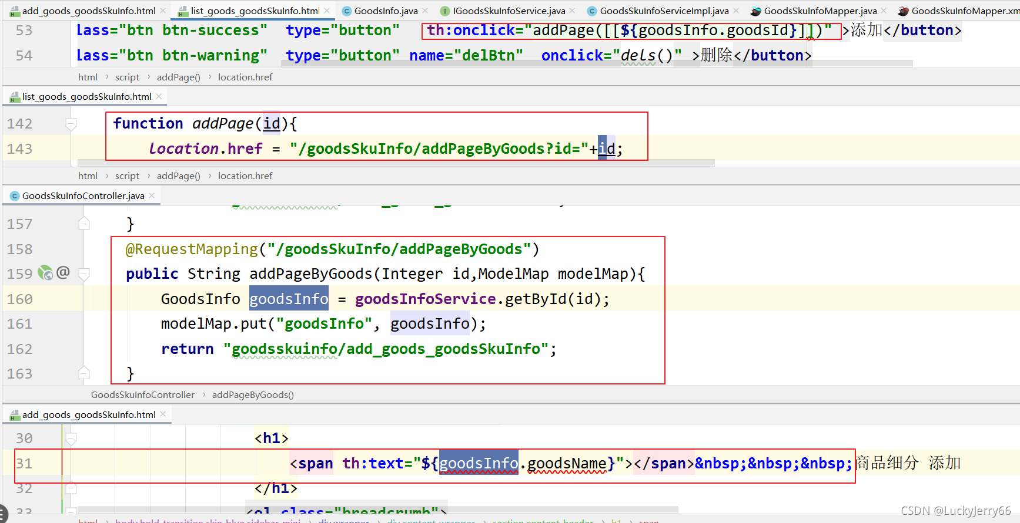Click the '商品细分 添加' text on line 31
Image resolution: width=1020 pixels, height=523 pixels.
[x=908, y=463]
